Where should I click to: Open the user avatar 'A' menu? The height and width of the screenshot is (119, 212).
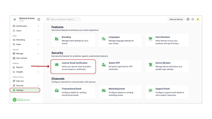tap(198, 19)
